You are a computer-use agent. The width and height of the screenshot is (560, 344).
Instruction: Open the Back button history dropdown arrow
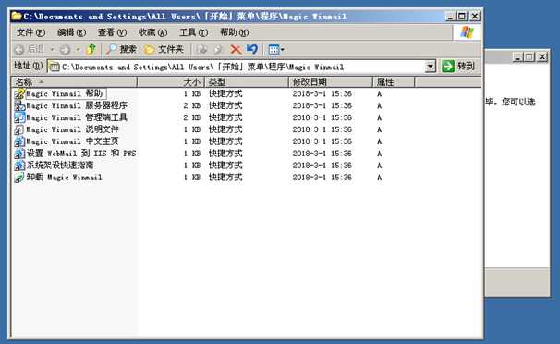[x=52, y=50]
